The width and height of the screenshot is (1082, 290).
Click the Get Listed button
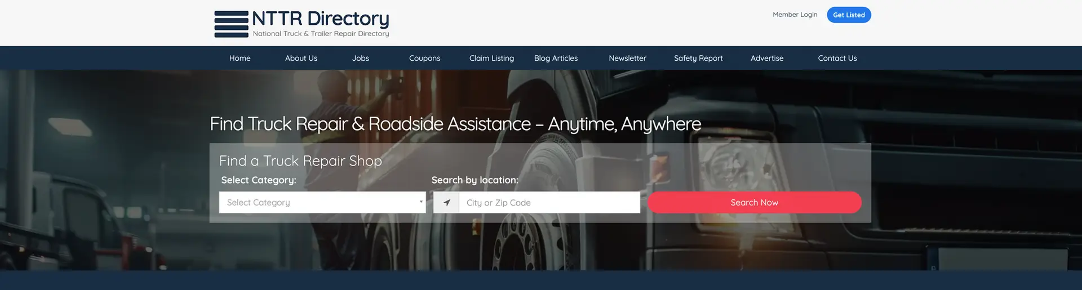848,15
